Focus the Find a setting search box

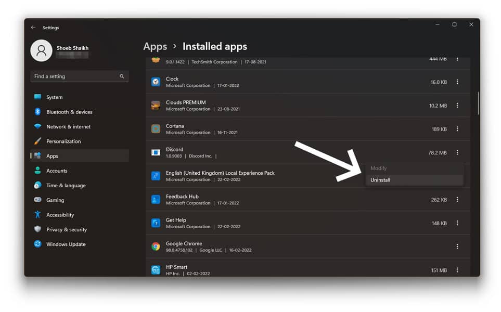(x=80, y=76)
